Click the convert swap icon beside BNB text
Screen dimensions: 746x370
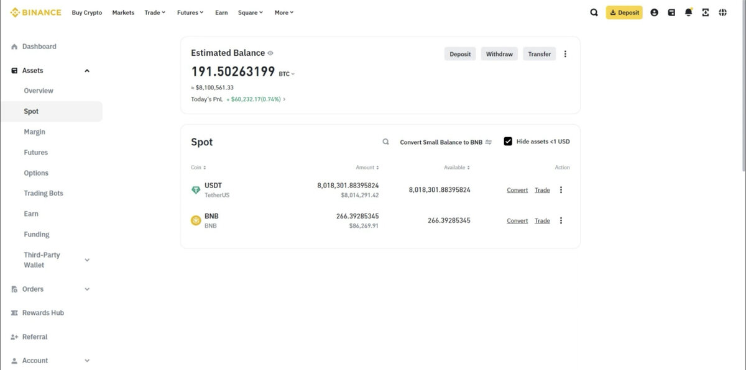point(489,142)
